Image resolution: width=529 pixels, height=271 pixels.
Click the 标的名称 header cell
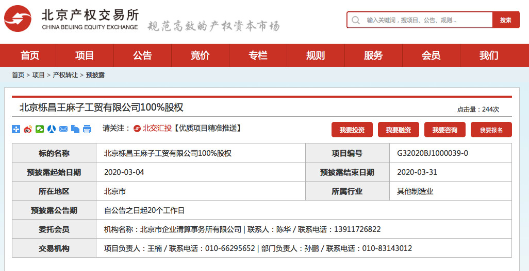click(x=54, y=153)
